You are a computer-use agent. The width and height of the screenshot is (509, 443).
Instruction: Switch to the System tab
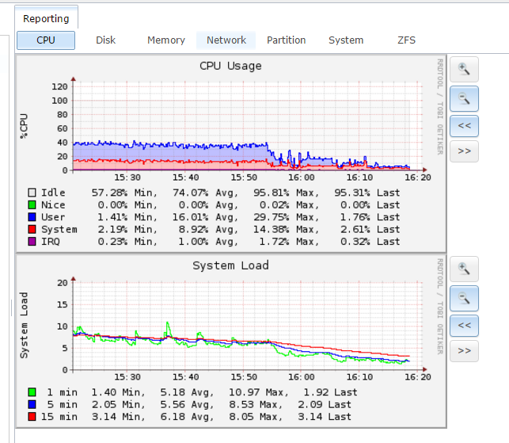point(346,40)
